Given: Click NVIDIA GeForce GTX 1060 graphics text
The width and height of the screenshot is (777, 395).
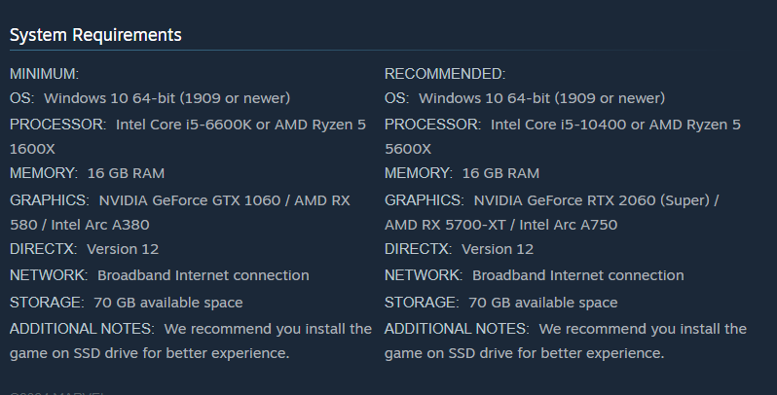Looking at the screenshot, I should click(x=190, y=200).
